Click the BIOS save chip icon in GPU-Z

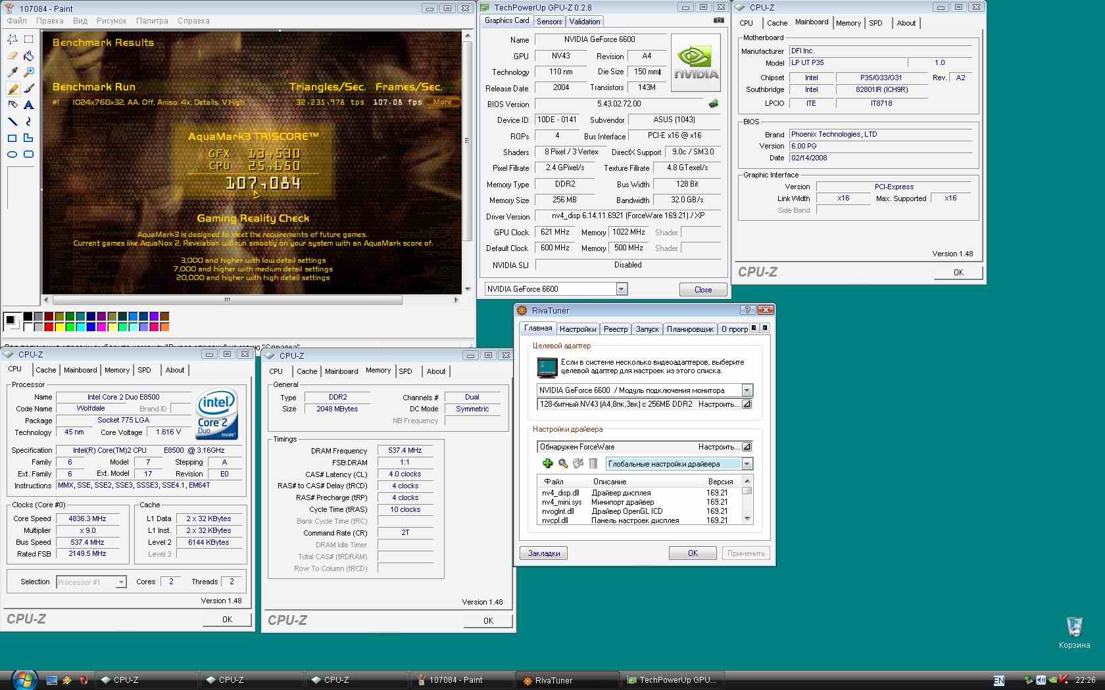tap(713, 104)
